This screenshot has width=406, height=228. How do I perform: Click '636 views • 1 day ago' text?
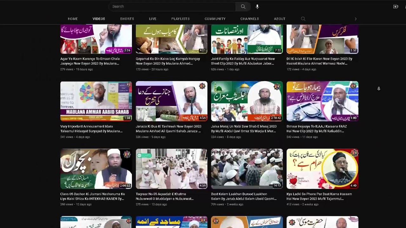click(x=225, y=69)
